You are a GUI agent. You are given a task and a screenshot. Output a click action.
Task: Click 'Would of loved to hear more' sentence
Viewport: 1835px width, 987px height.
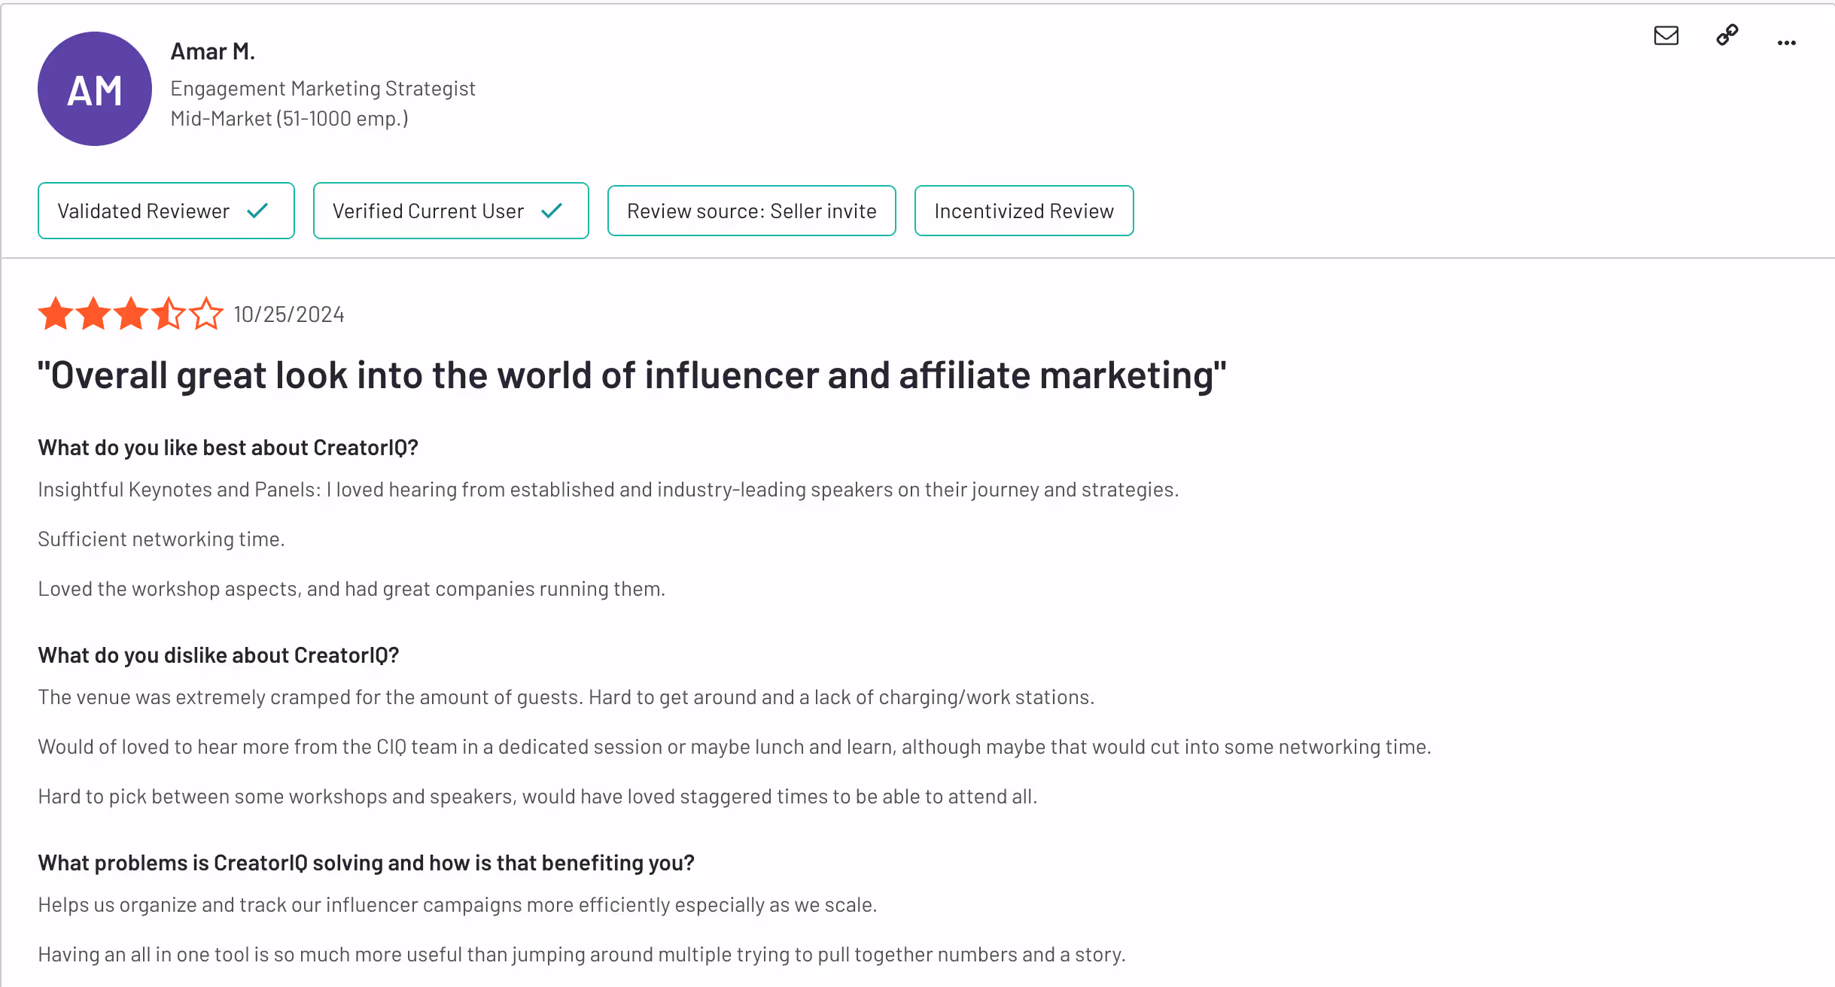pyautogui.click(x=735, y=747)
